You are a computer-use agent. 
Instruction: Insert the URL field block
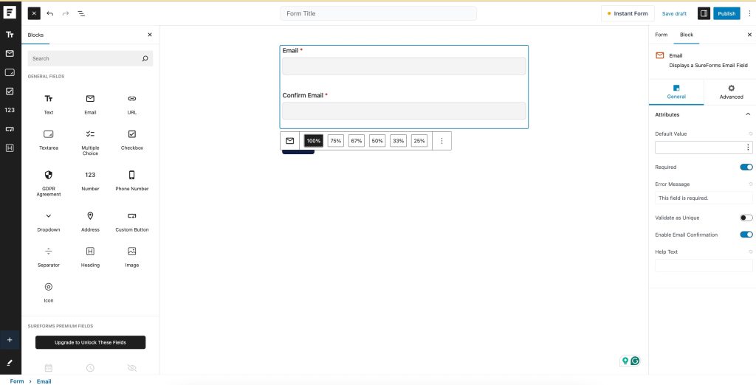[131, 103]
